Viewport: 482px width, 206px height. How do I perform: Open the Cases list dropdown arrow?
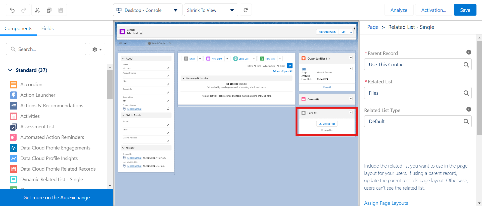tap(351, 98)
